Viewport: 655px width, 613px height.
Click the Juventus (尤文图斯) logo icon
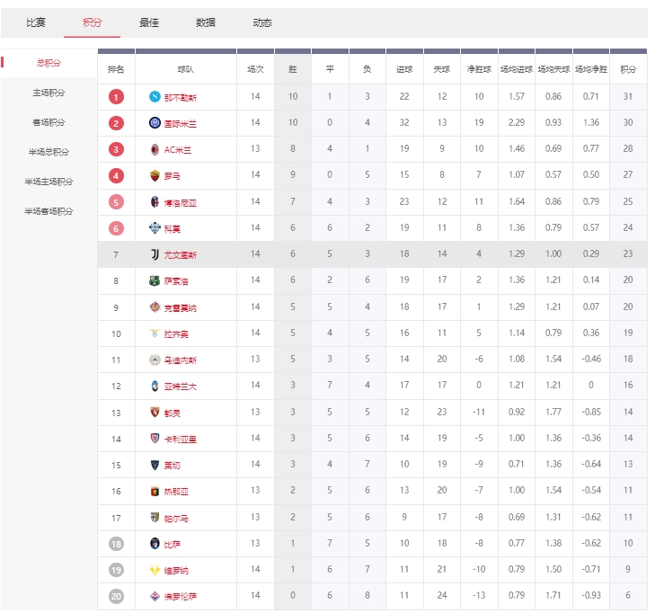155,255
